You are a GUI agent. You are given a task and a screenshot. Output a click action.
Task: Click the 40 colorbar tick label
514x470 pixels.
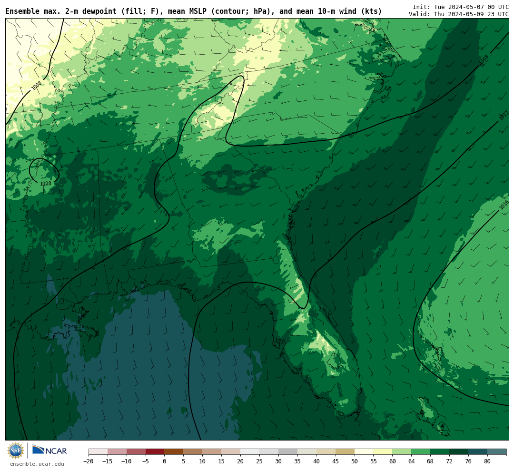[x=316, y=461]
